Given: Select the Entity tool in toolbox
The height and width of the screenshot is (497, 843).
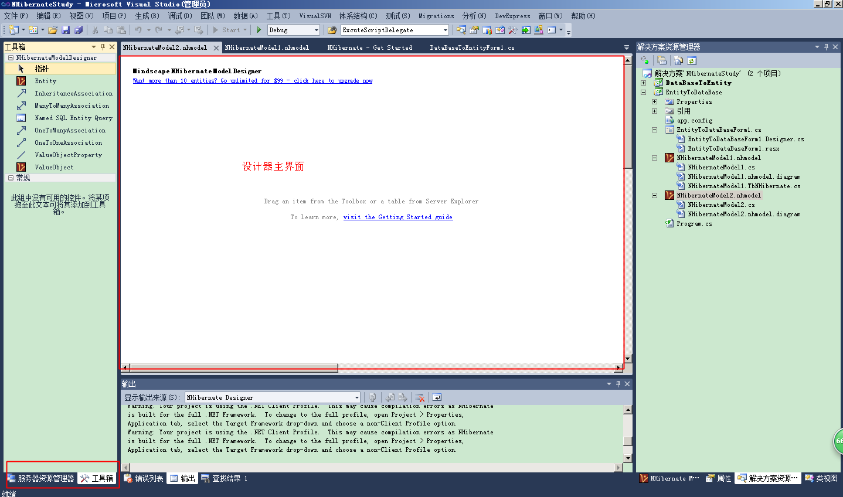Looking at the screenshot, I should [60, 81].
